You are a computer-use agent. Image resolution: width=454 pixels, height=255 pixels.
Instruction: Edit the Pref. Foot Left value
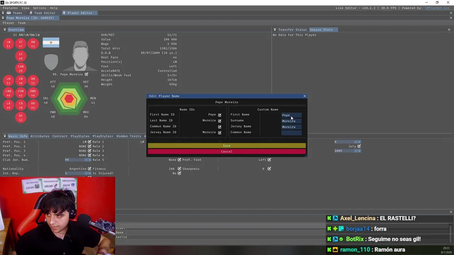tap(269, 160)
